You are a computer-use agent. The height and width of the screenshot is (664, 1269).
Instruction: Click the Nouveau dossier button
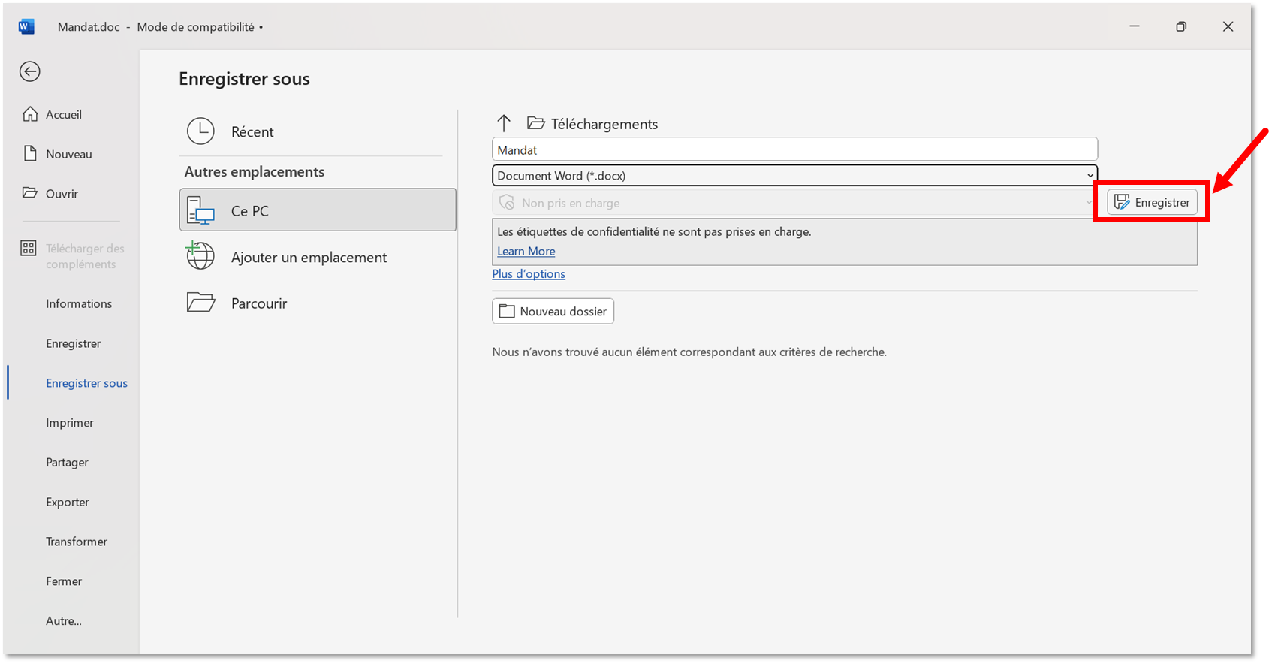pos(553,311)
